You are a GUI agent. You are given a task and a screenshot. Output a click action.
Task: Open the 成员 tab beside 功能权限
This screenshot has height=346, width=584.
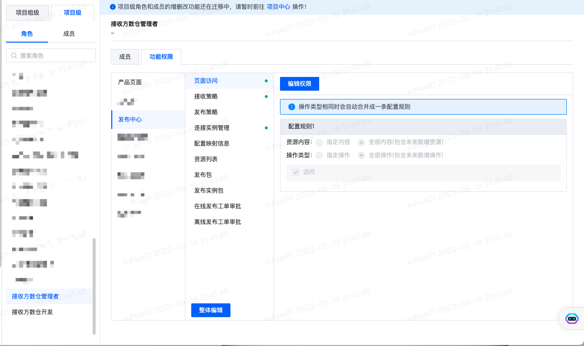pyautogui.click(x=125, y=57)
